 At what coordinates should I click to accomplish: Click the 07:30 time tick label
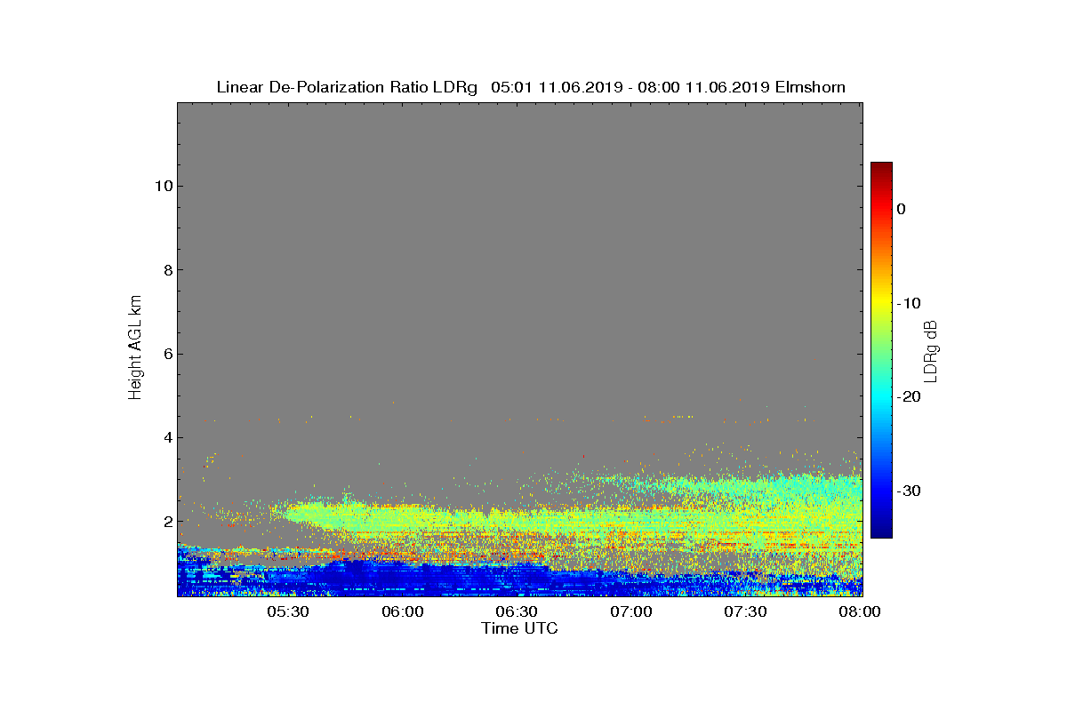(x=745, y=611)
